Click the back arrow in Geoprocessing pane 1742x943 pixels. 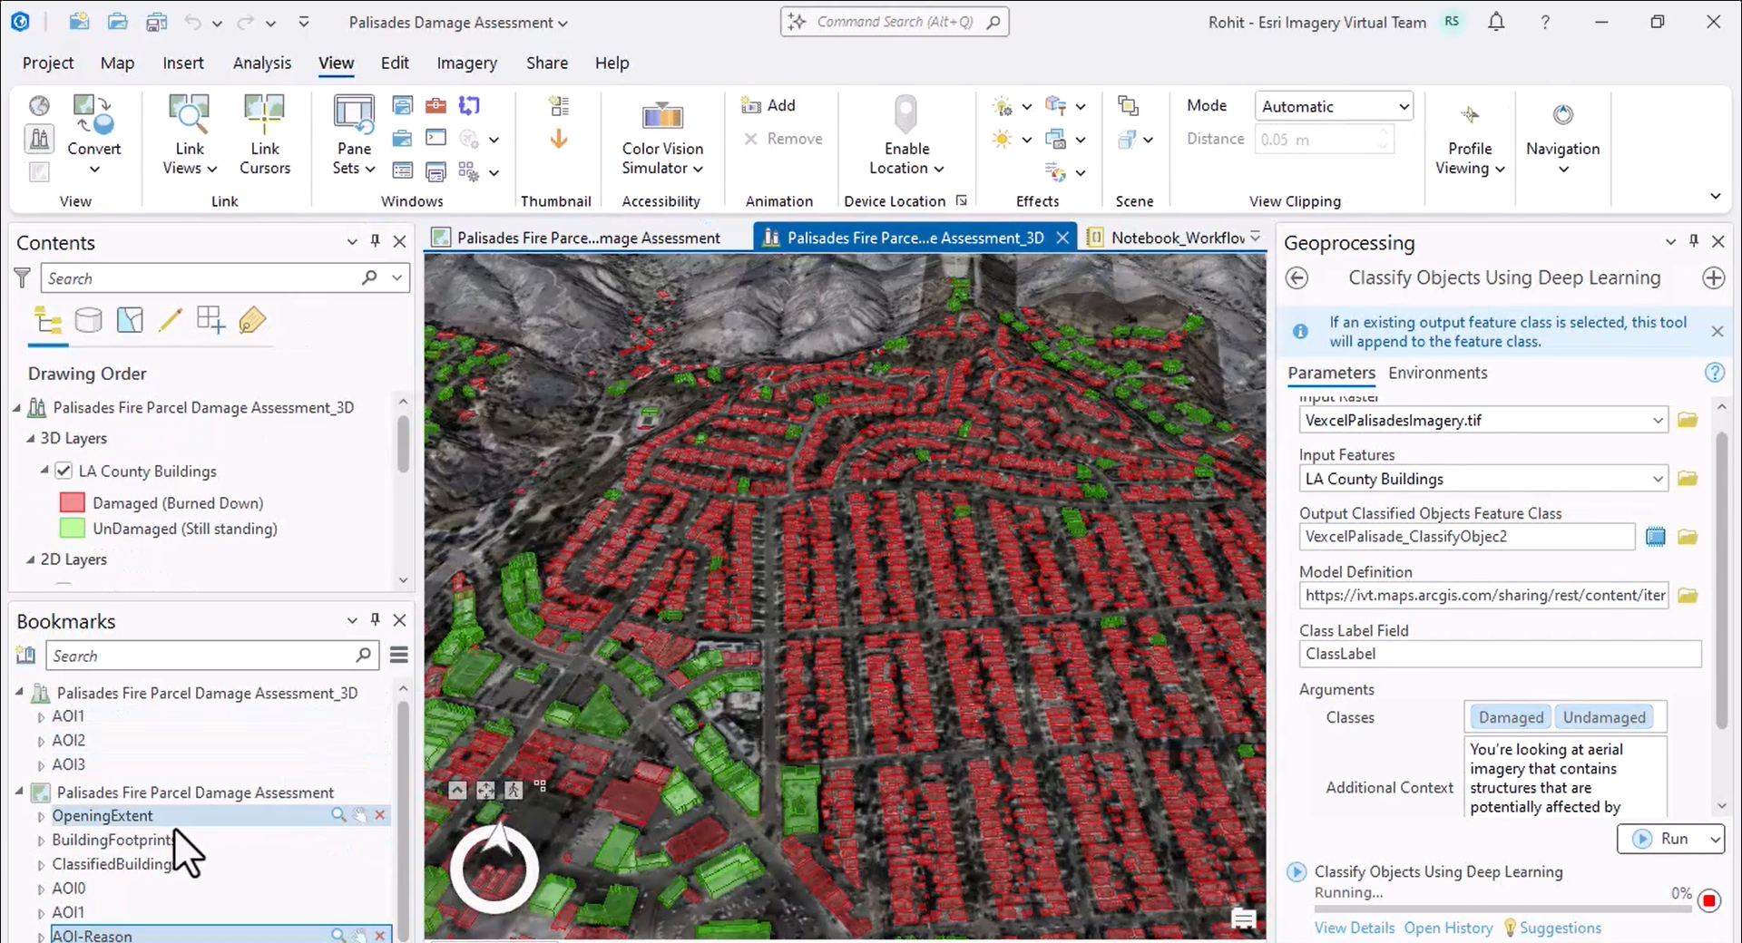1297,278
